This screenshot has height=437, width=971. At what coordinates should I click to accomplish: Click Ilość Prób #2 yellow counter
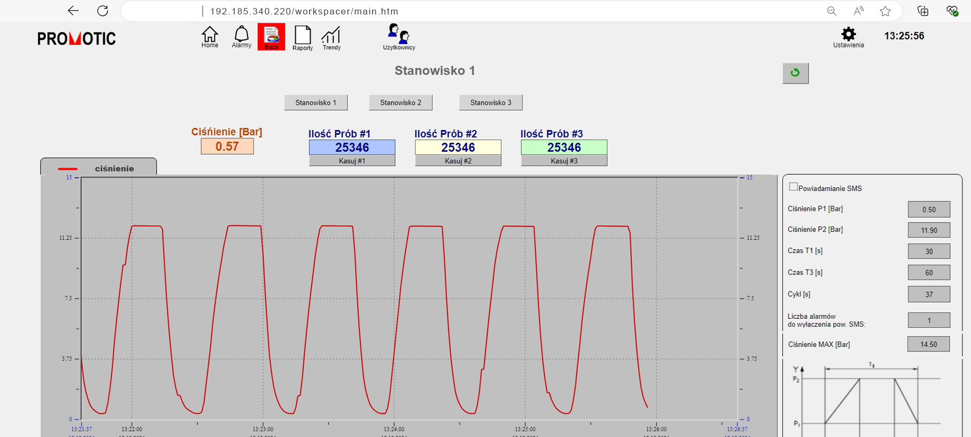coord(458,147)
